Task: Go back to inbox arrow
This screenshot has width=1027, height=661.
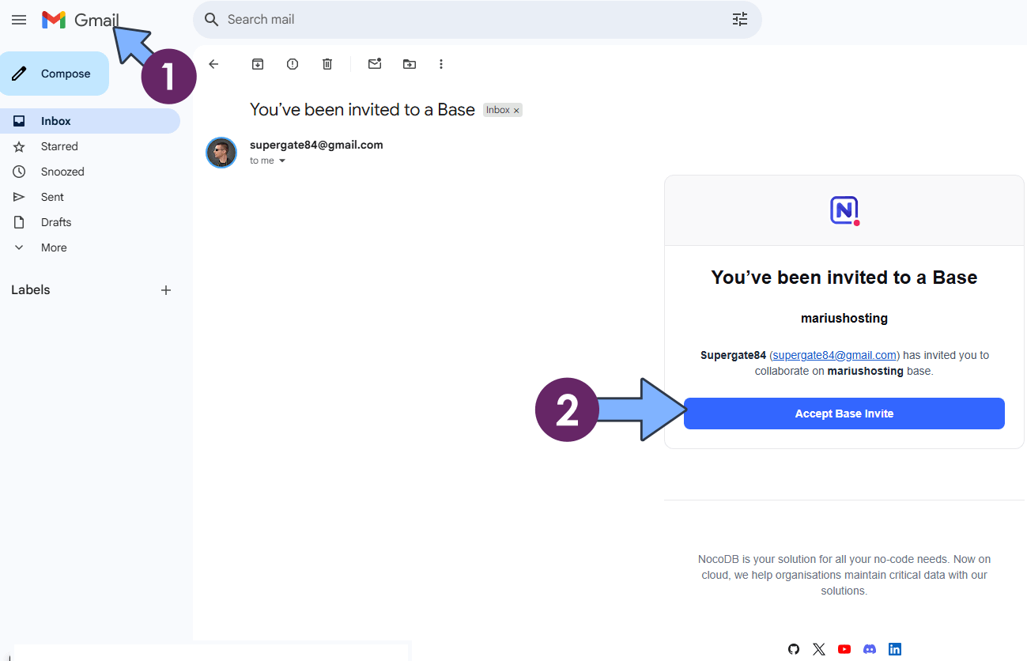Action: pos(213,64)
